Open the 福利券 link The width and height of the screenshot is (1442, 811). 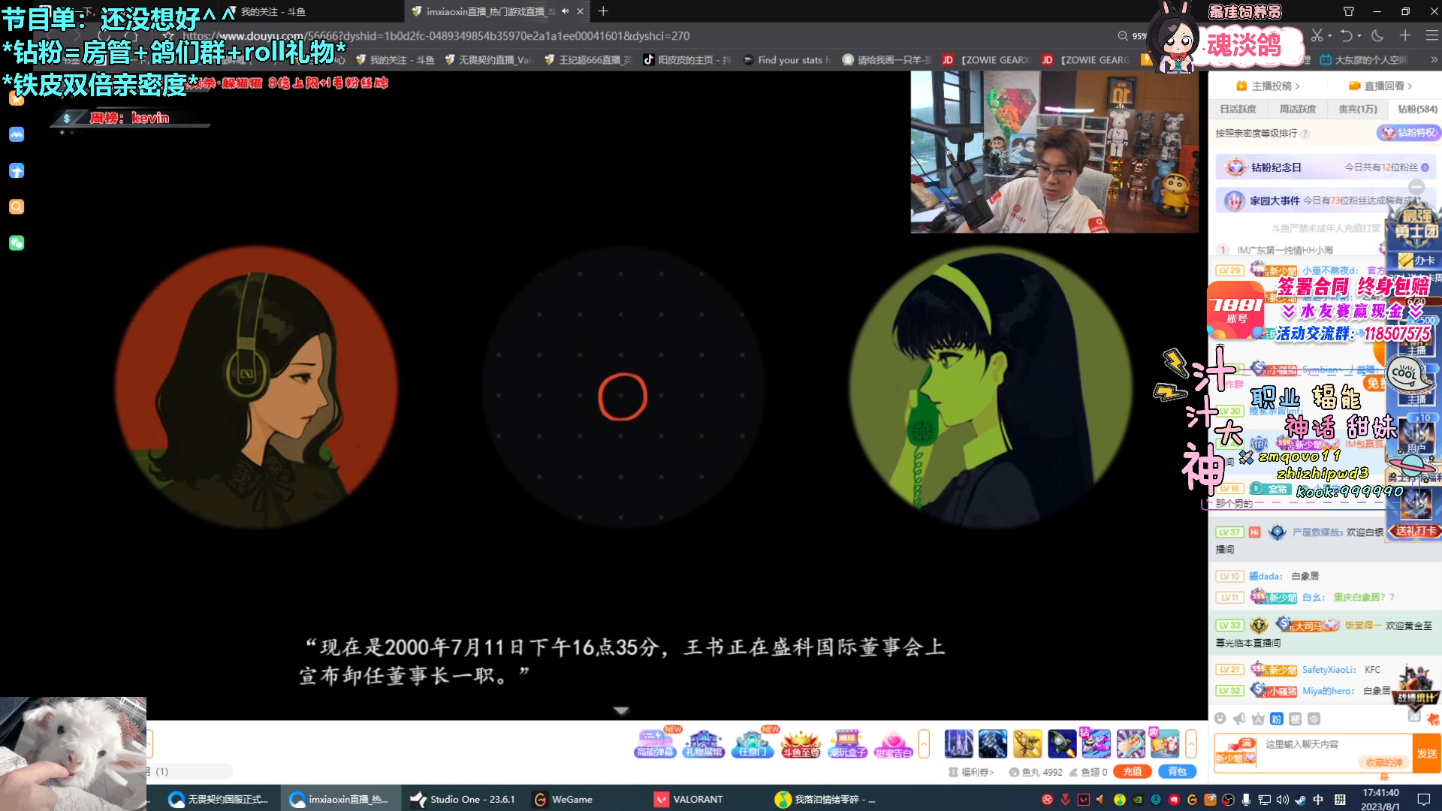[x=971, y=772]
